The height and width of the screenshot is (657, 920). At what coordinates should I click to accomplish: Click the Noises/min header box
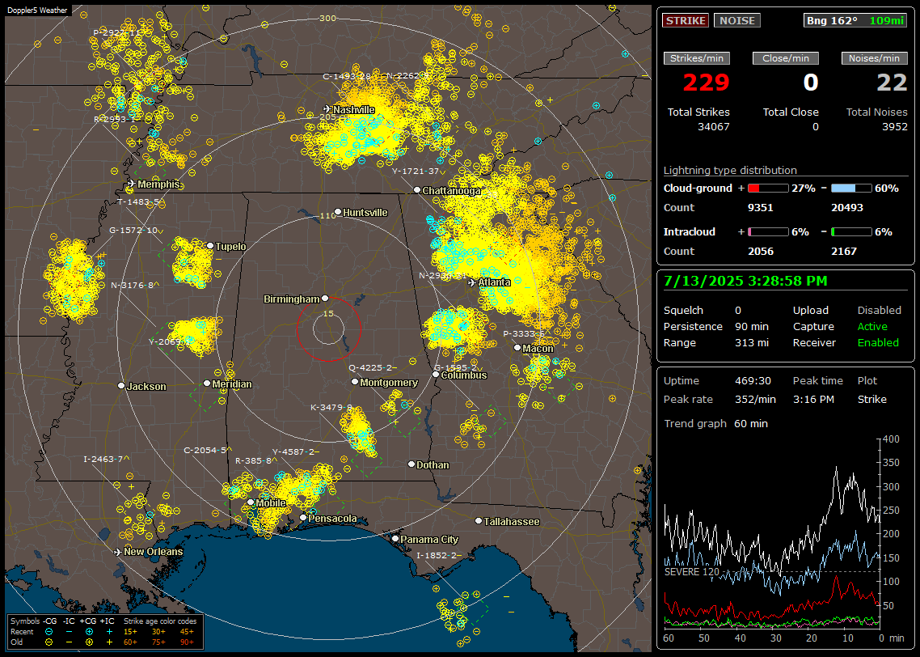pos(874,58)
